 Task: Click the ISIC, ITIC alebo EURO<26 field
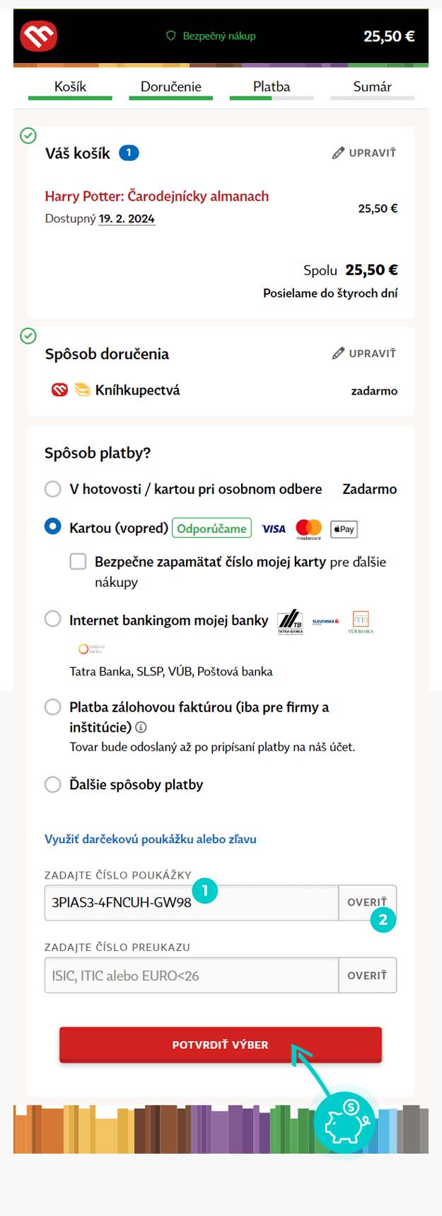click(x=192, y=976)
